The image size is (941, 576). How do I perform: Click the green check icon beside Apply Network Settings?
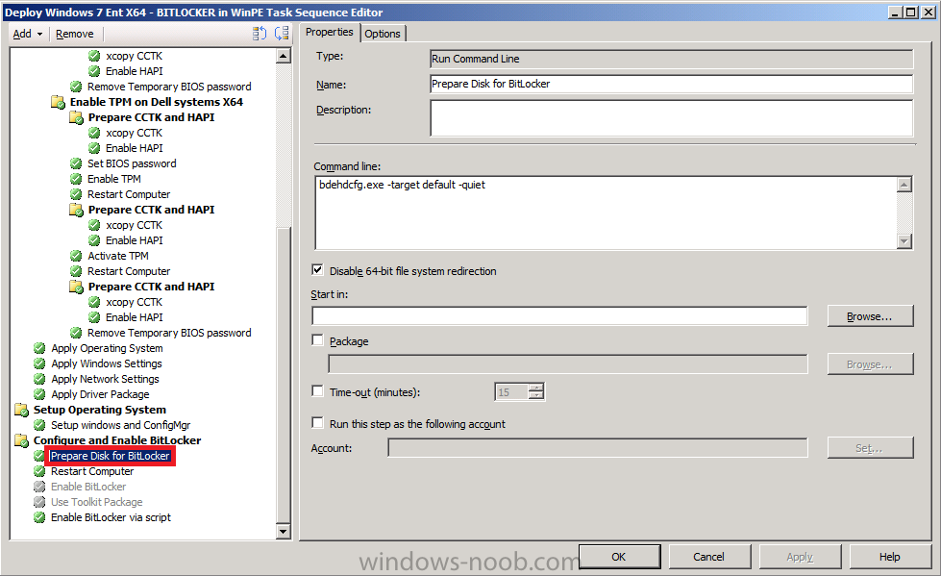[39, 379]
